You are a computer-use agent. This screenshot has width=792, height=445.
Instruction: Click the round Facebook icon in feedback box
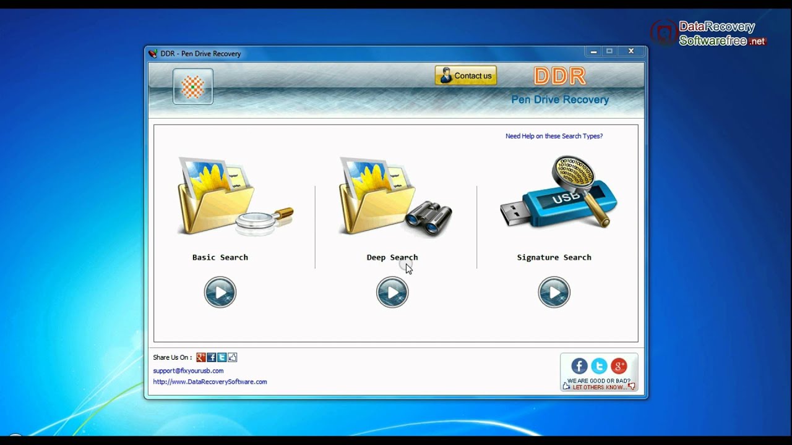579,366
